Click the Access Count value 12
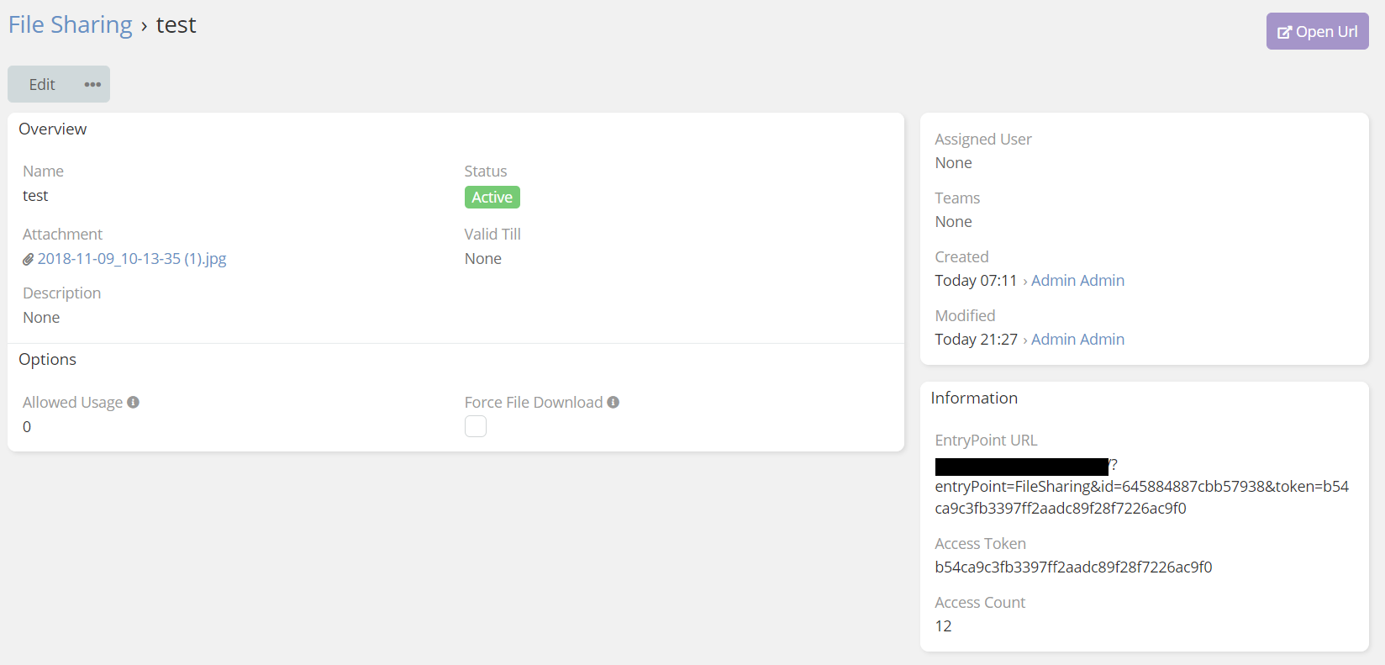The image size is (1385, 665). coord(943,626)
